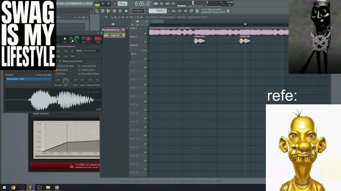This screenshot has height=191, width=341.
Task: Click the micro track record-arm dot
Action: click(x=131, y=45)
